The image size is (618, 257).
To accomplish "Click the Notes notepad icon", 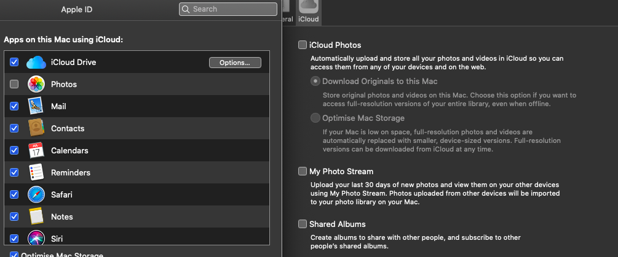I will 36,216.
